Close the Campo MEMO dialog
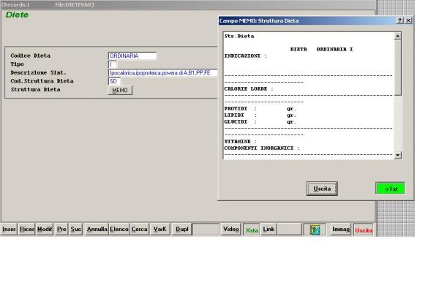 (408, 20)
